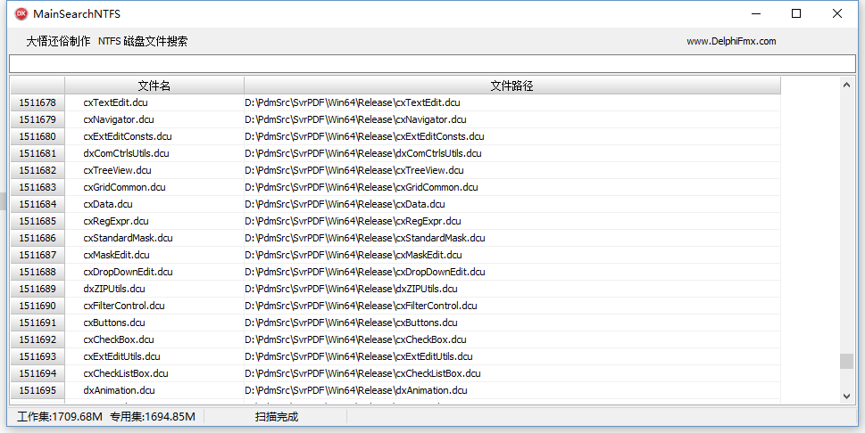The width and height of the screenshot is (865, 433).
Task: Click the dxZIPUtils.dcu file path
Action: pyautogui.click(x=351, y=289)
